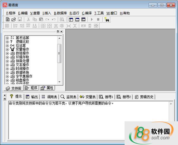The width and height of the screenshot is (178, 145).
Task: Click the binoculars search icon in toolbar
Action: (107, 20)
